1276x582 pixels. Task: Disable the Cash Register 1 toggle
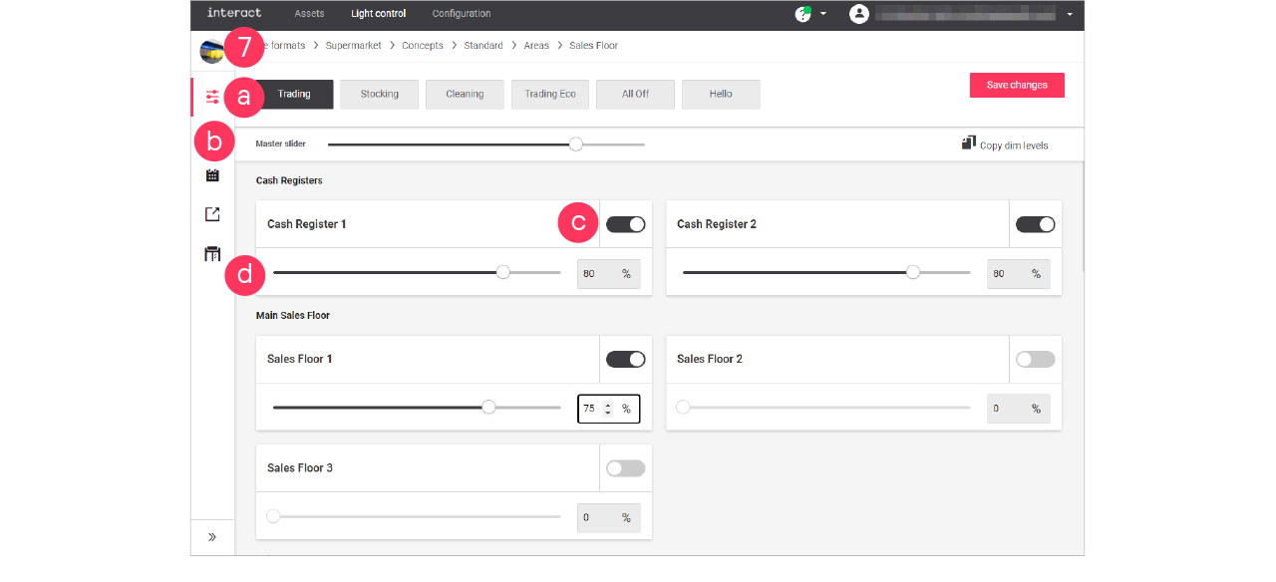[x=625, y=223]
